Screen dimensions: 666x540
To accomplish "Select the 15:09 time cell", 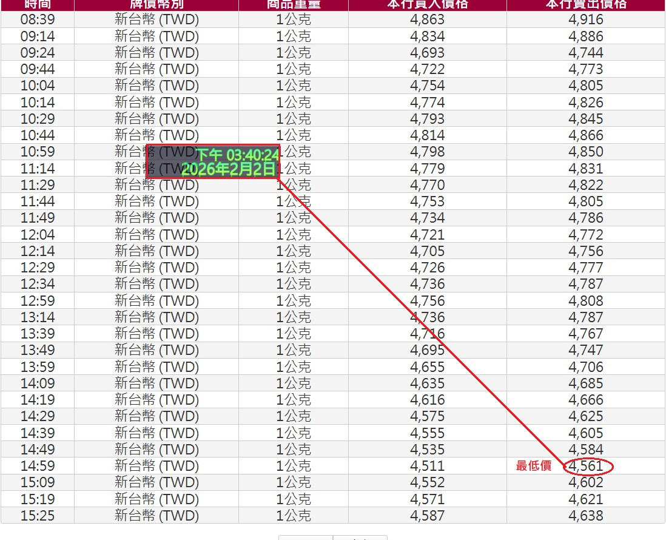I will (38, 482).
